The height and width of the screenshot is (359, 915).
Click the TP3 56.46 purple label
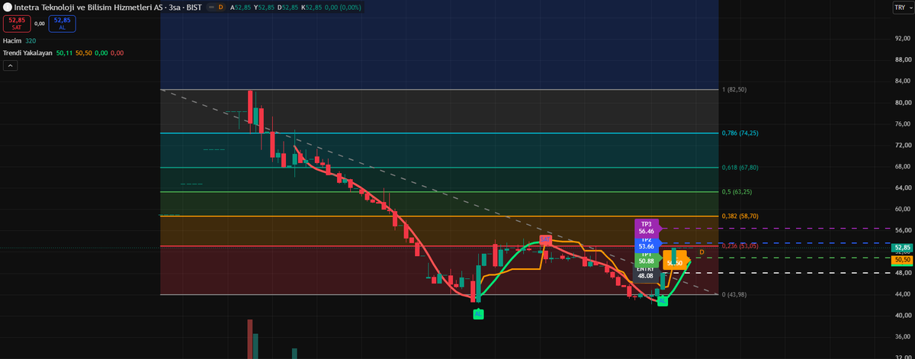[646, 228]
